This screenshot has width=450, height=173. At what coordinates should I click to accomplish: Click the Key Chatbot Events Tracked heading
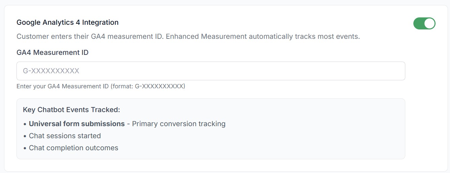[71, 110]
